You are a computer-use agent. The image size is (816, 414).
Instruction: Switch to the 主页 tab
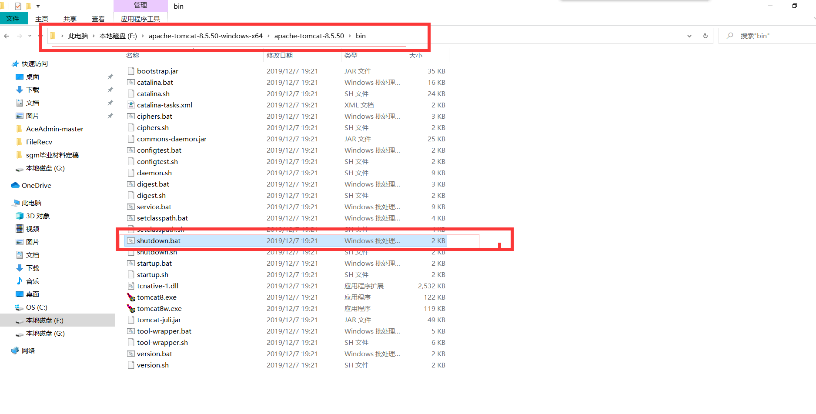pyautogui.click(x=42, y=19)
